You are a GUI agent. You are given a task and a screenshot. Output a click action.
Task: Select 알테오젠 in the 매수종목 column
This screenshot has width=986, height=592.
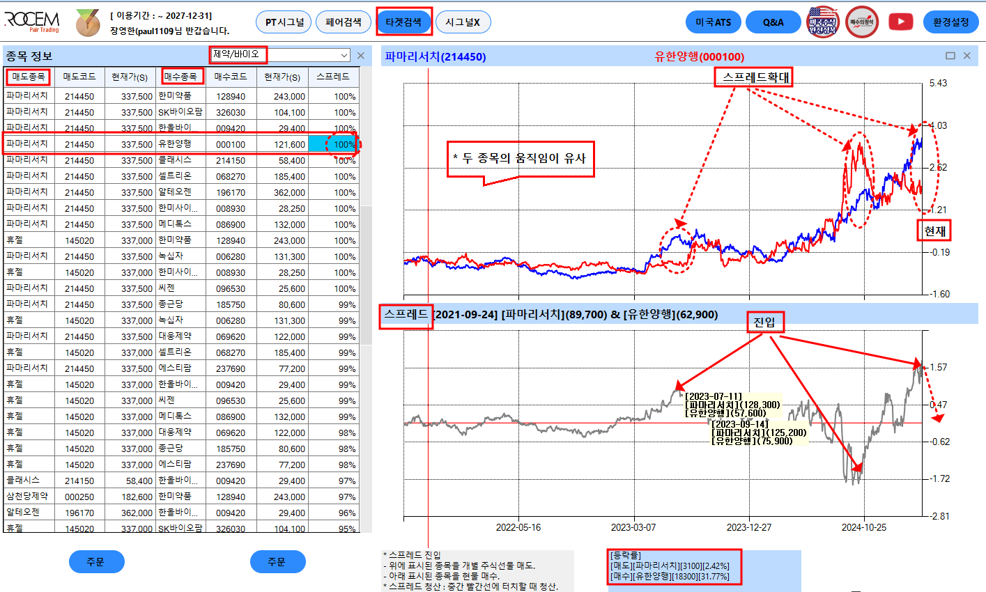180,192
